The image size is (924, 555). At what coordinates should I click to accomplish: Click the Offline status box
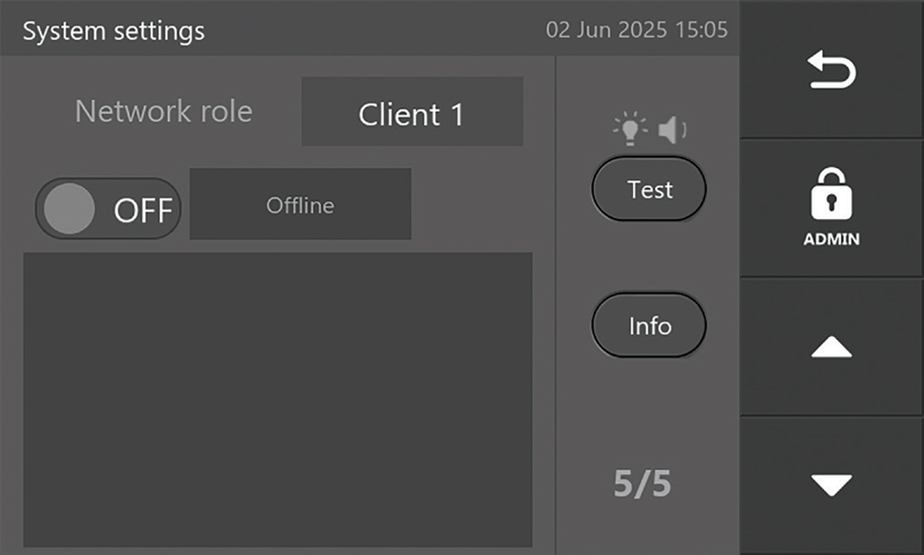tap(300, 204)
